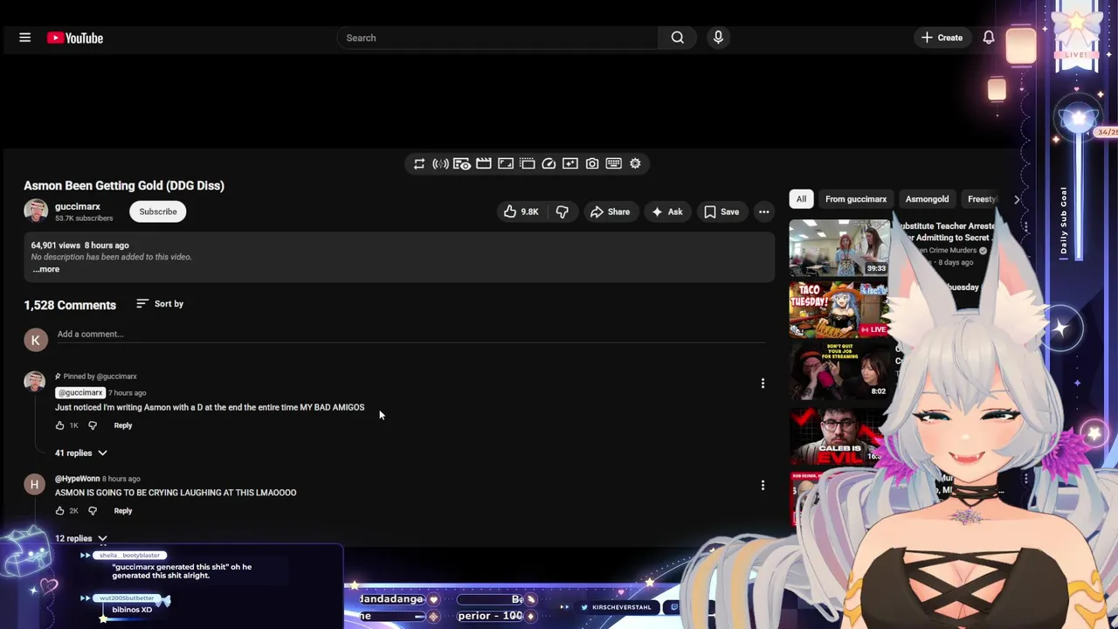The image size is (1118, 629).
Task: Open the notifications bell
Action: coord(989,38)
